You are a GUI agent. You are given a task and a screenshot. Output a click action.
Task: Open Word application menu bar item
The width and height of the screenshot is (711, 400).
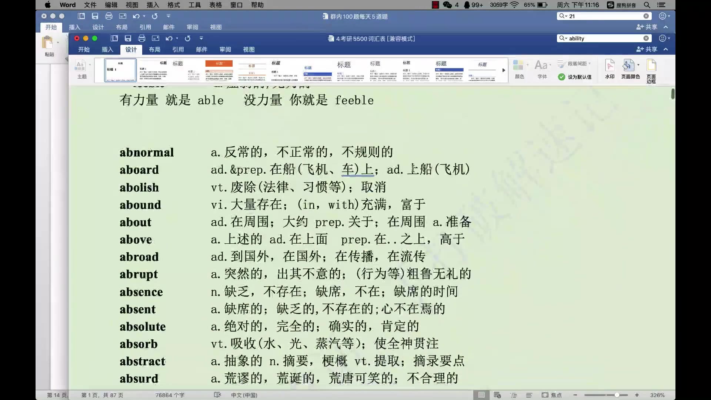pyautogui.click(x=67, y=5)
